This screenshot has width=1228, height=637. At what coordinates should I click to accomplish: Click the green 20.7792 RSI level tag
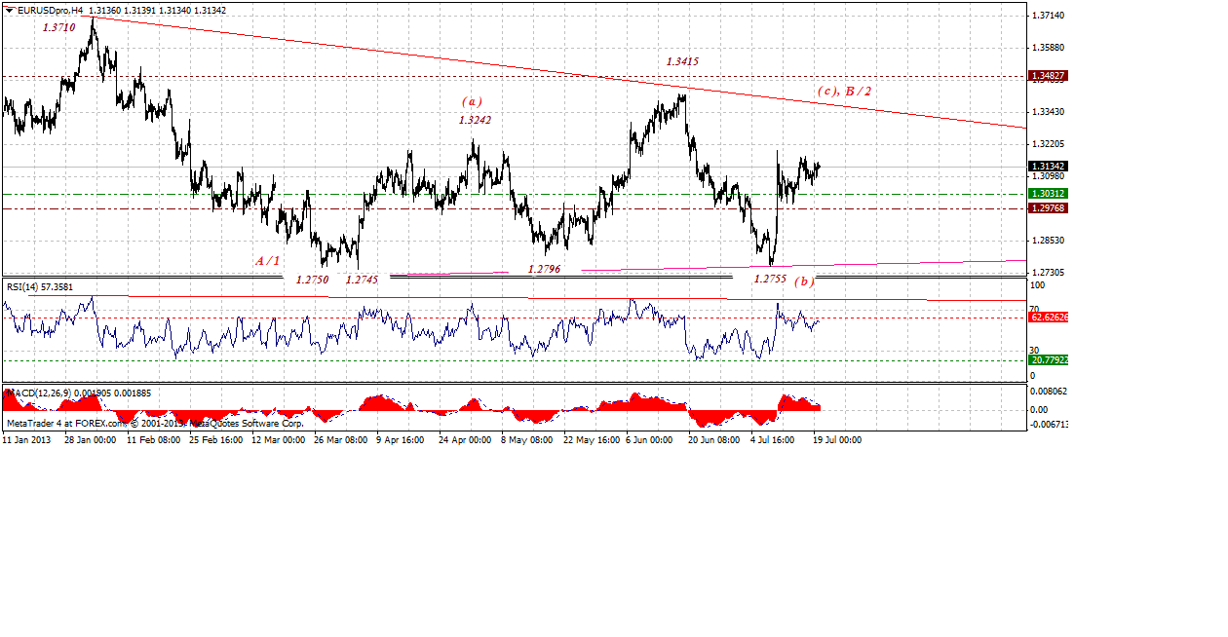1049,359
